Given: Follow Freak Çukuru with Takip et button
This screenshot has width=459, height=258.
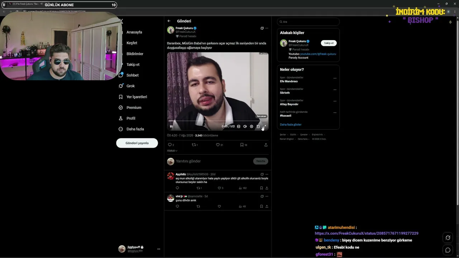Looking at the screenshot, I should tap(328, 43).
